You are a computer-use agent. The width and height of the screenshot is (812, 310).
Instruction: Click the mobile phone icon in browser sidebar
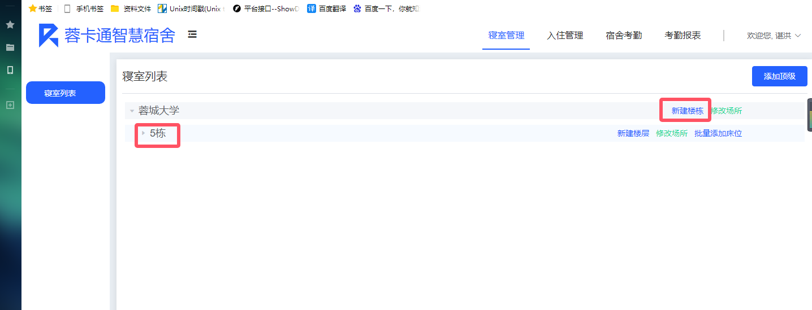pos(10,70)
